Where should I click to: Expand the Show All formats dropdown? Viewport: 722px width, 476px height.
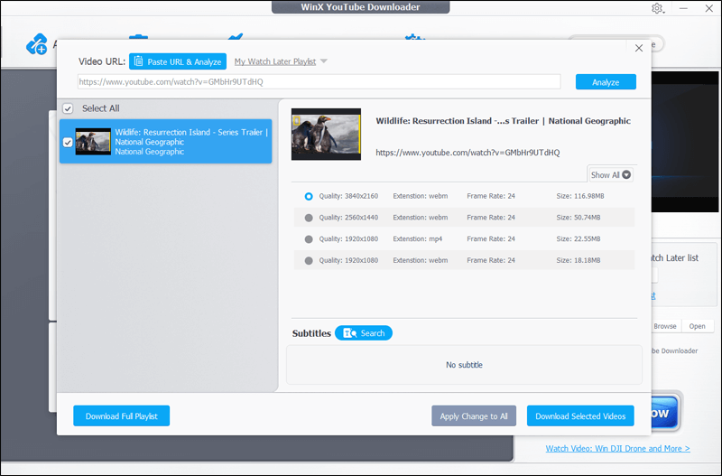pos(611,174)
